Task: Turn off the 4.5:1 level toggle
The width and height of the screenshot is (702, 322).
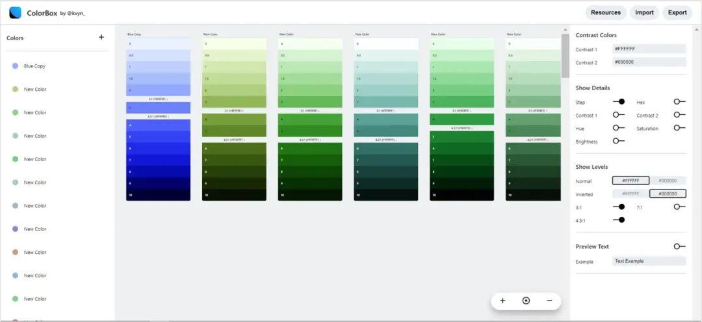Action: pyautogui.click(x=619, y=219)
